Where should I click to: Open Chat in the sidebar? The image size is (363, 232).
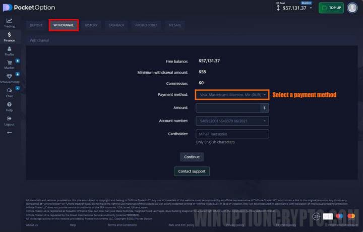(9, 92)
